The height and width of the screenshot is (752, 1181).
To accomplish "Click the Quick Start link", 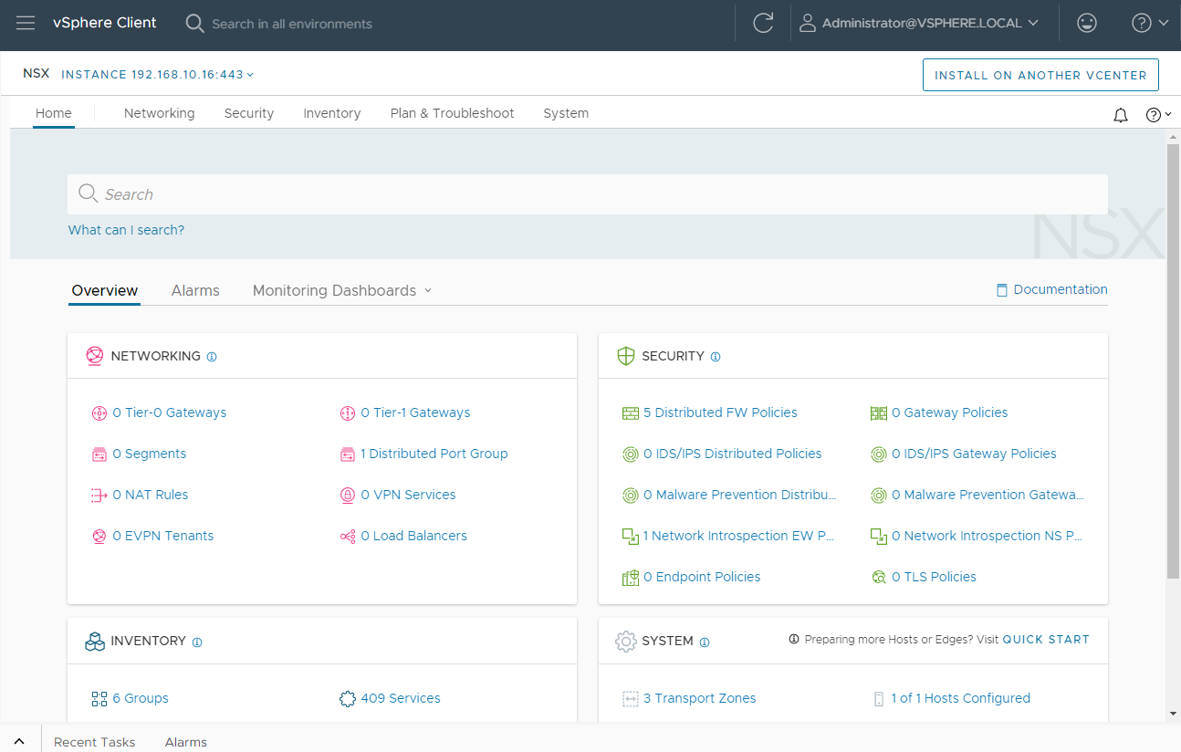I will point(1046,640).
